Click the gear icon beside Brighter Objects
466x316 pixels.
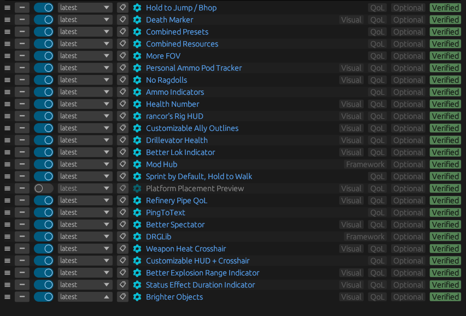(x=137, y=297)
